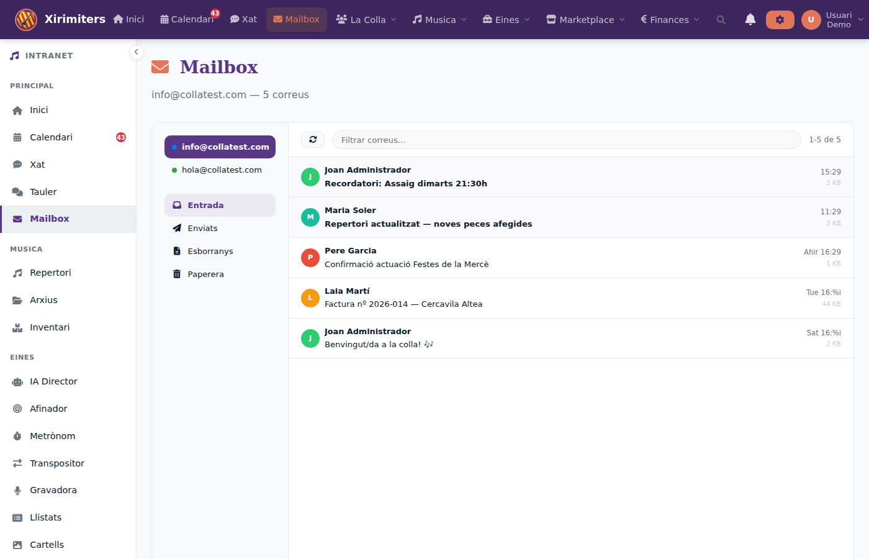Open the IA Director tool
The width and height of the screenshot is (869, 559).
pos(53,381)
